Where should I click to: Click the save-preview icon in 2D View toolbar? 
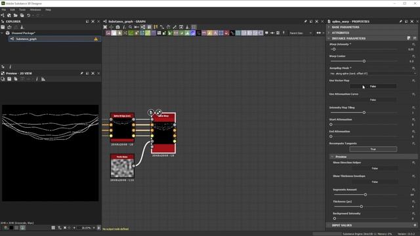(x=9, y=79)
